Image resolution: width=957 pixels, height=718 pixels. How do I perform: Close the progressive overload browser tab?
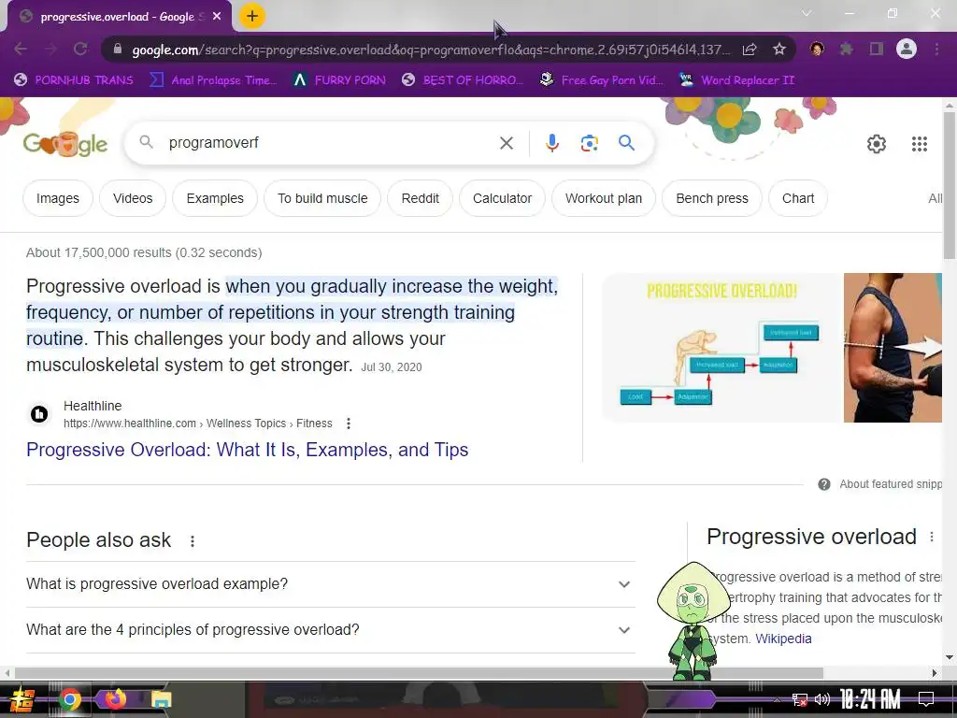coord(217,17)
